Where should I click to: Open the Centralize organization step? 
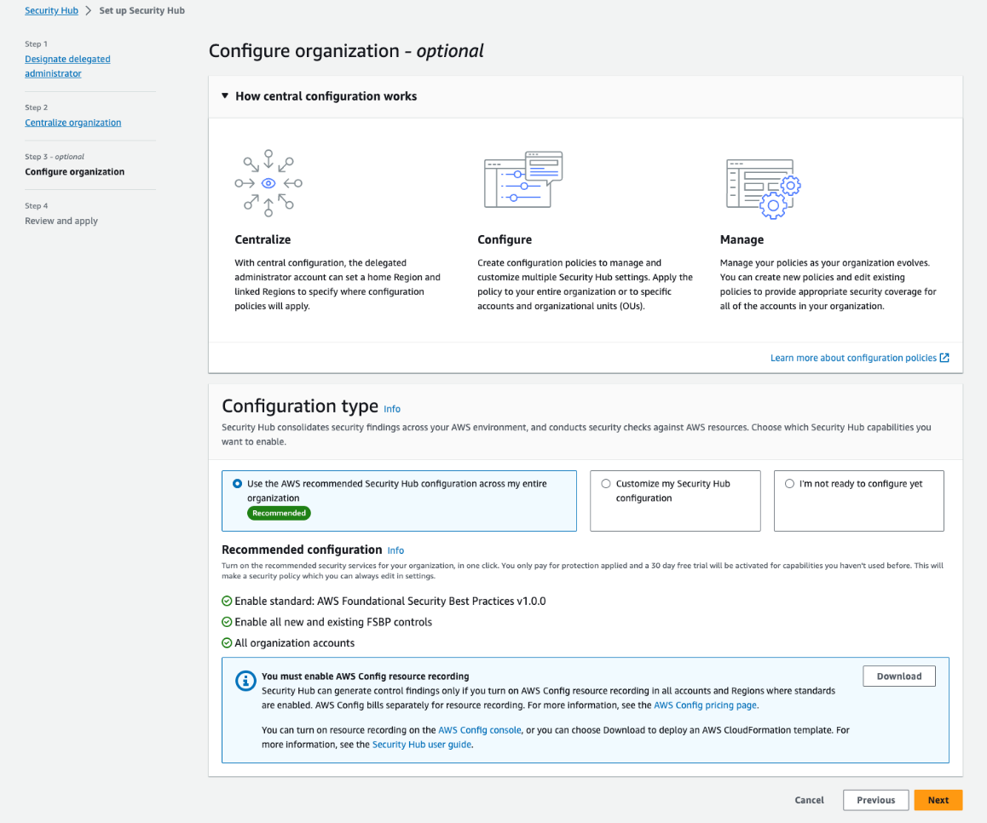pos(73,122)
